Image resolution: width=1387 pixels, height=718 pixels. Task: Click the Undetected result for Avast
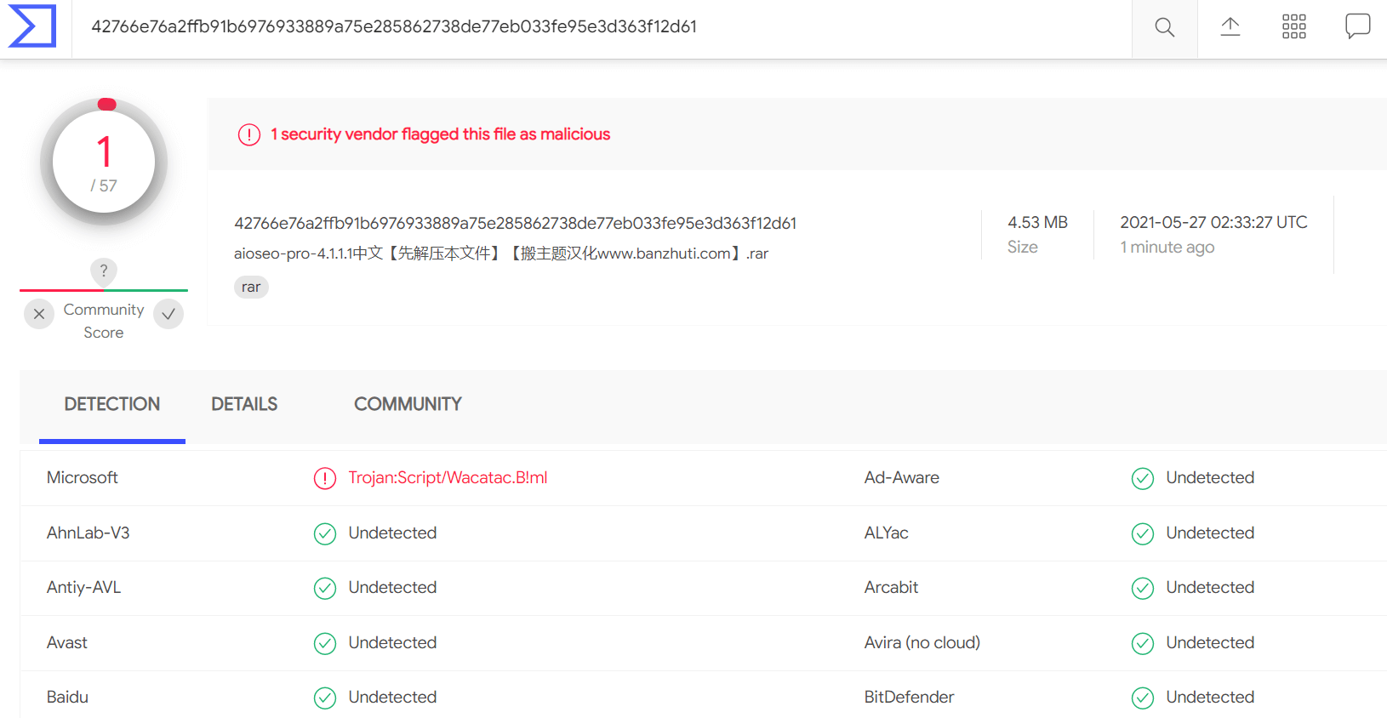click(x=392, y=642)
